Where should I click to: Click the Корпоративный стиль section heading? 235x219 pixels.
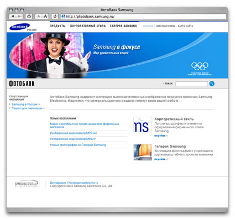[174, 119]
